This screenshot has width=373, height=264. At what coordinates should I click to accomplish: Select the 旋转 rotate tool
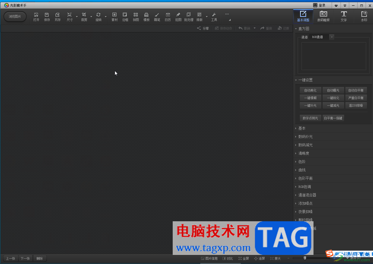[x=99, y=17]
